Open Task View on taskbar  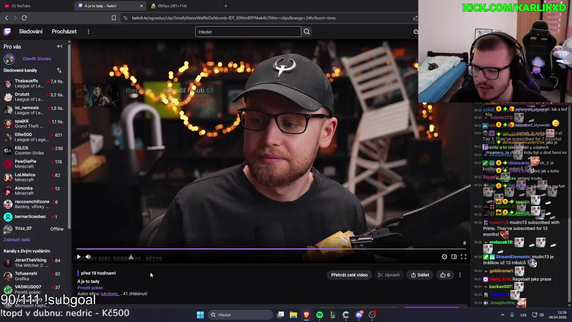(281, 315)
